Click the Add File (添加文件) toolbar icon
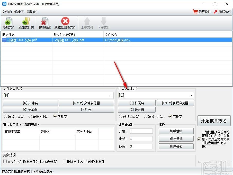Image resolution: width=233 pixels, height=175 pixels. [9, 21]
